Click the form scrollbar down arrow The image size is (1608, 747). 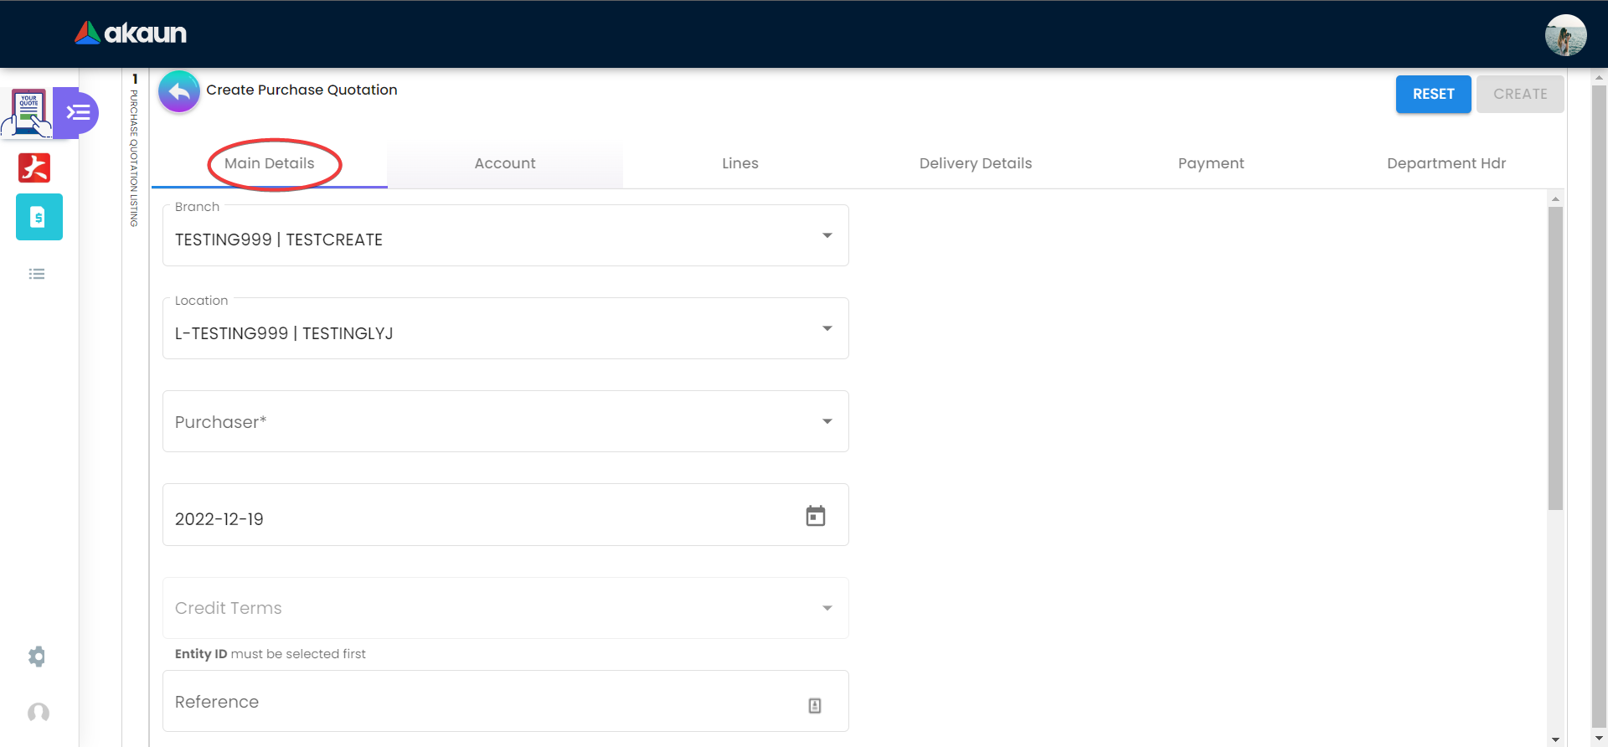(1556, 739)
